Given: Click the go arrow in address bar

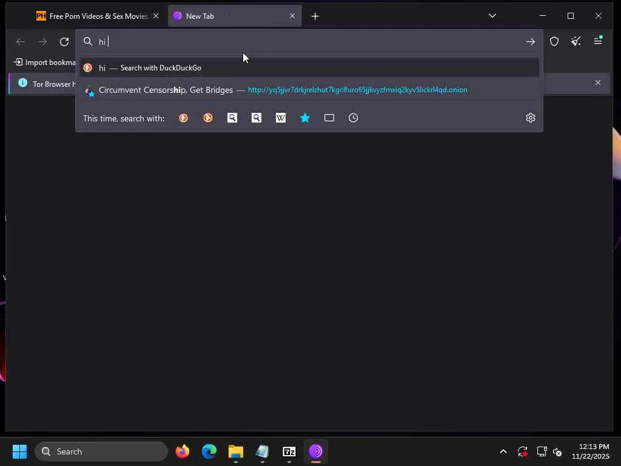Looking at the screenshot, I should coord(530,42).
